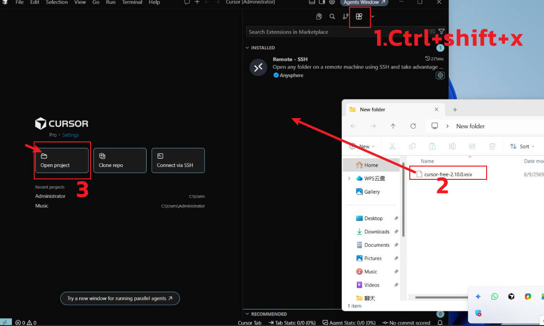Image resolution: width=544 pixels, height=326 pixels.
Task: Click the Rename icon in File Explorer toolbar
Action: coord(452,147)
